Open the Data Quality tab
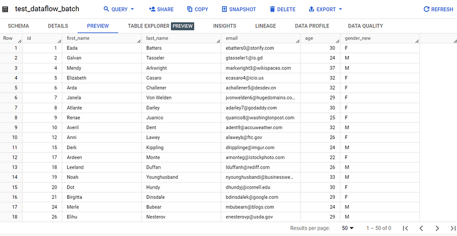457x236 pixels. 365,26
